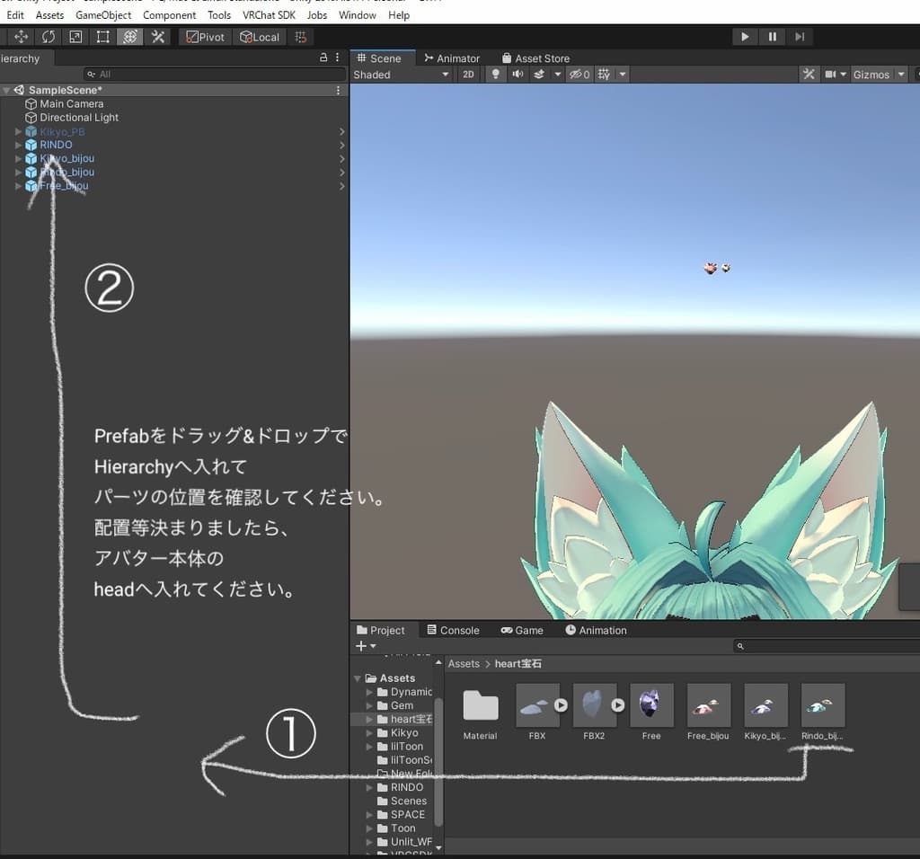This screenshot has width=920, height=859.
Task: Toggle 2D view mode in Scene
Action: 468,75
